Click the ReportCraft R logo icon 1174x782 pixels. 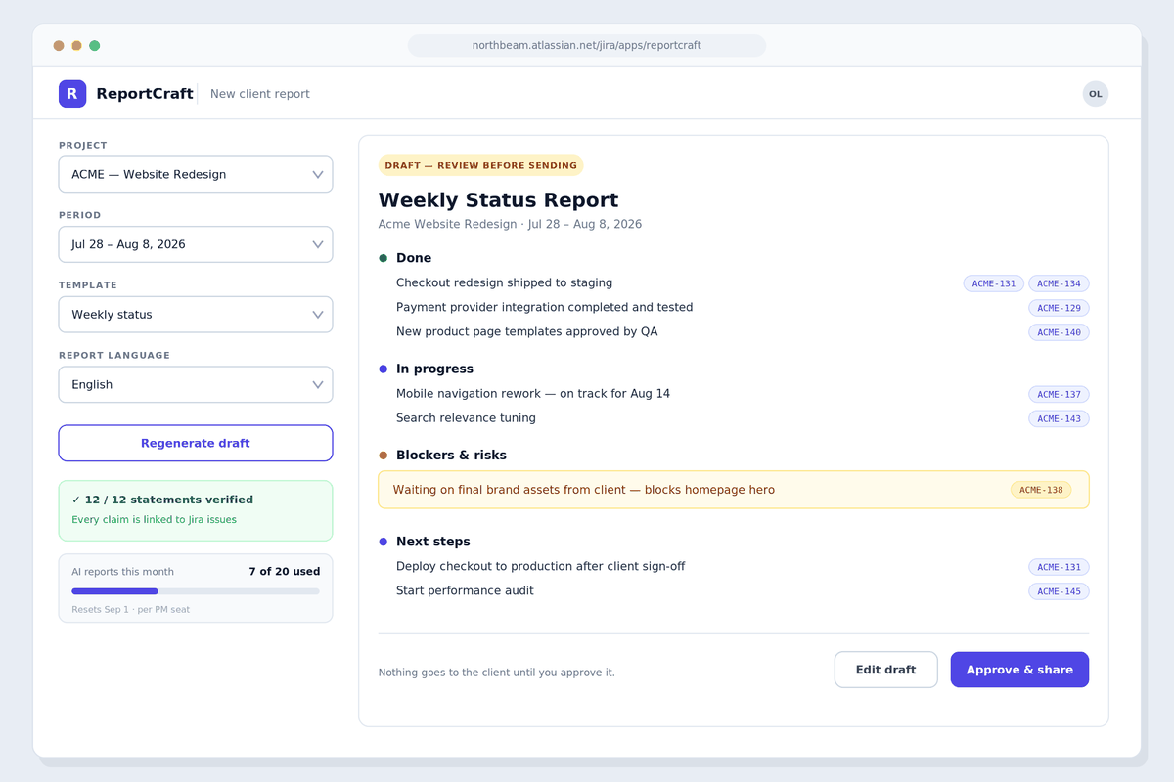click(x=72, y=94)
